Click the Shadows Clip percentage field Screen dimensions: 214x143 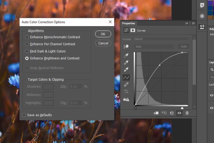[x=76, y=87]
